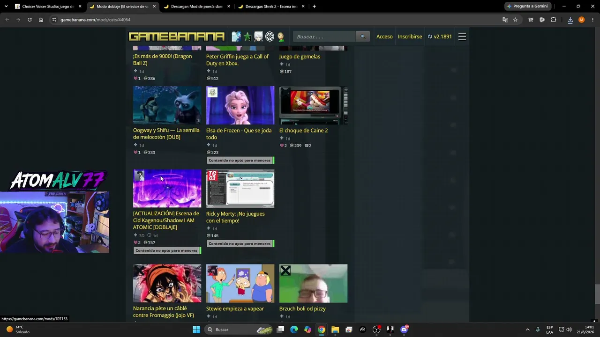Open the browser extensions puzzle icon
The width and height of the screenshot is (600, 337).
[554, 20]
